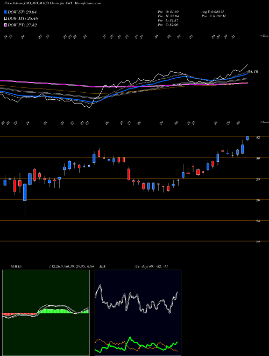Image resolution: width=269 pixels, height=356 pixels.
Task: Click the magenta DOW PT legend swatch
Action: (x=6, y=25)
